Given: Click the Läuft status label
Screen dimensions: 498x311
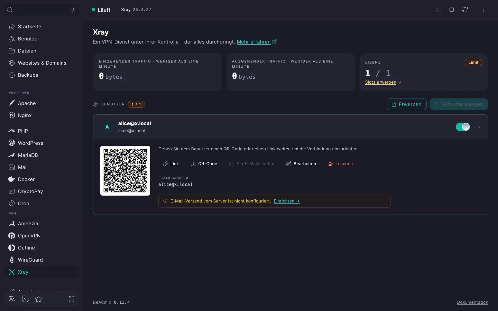Looking at the screenshot, I should (x=104, y=10).
